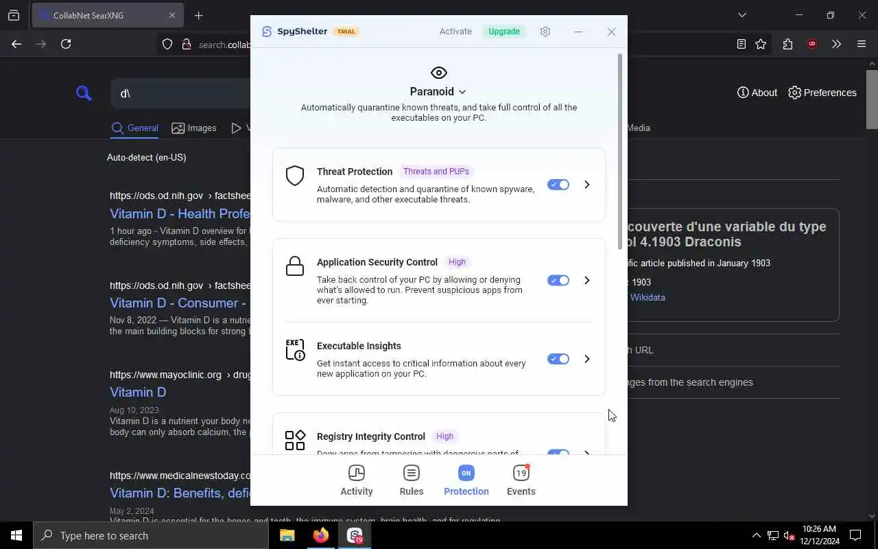
Task: Click the TRIAL badge
Action: pos(346,32)
